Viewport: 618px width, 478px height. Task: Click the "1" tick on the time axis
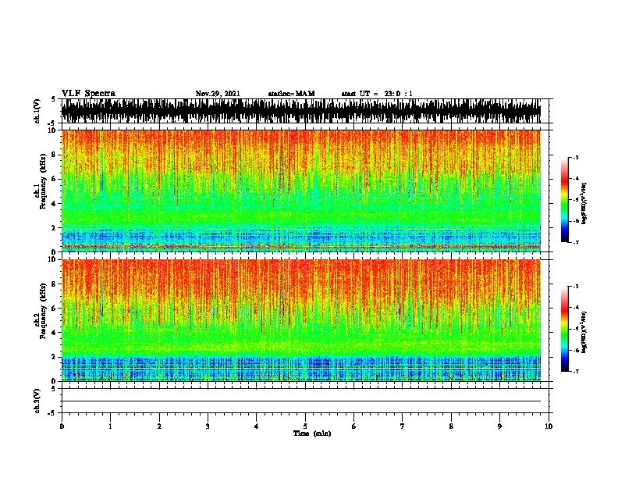click(110, 426)
